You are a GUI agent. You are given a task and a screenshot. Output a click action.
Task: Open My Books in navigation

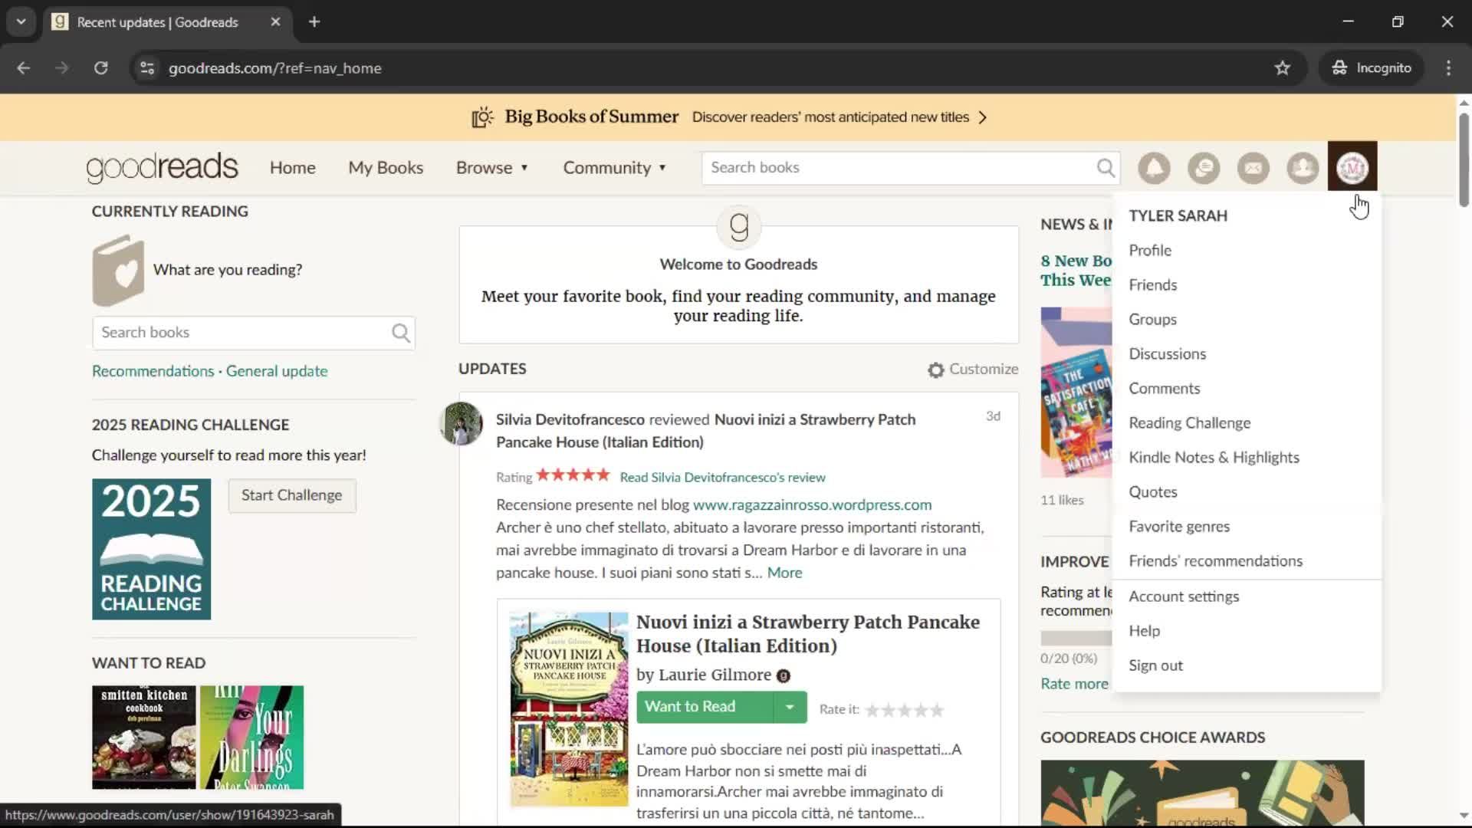[386, 168]
